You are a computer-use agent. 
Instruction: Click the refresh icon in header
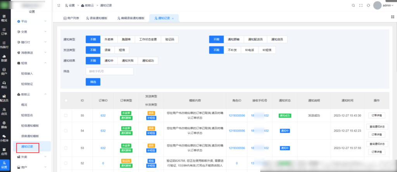point(368,5)
